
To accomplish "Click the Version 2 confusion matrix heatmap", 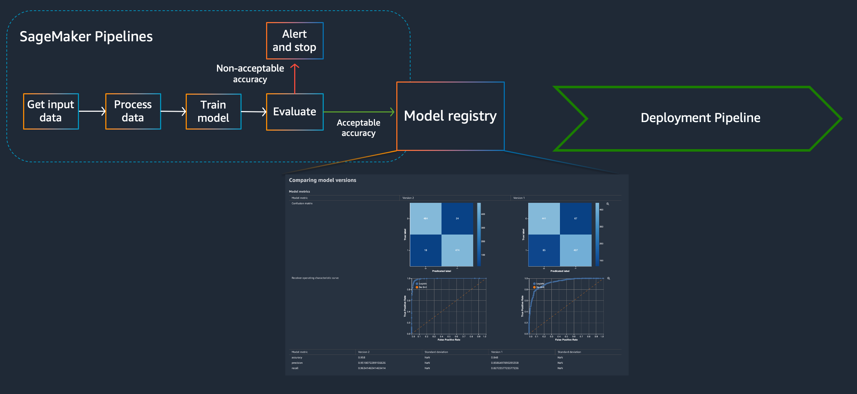I will click(x=441, y=235).
